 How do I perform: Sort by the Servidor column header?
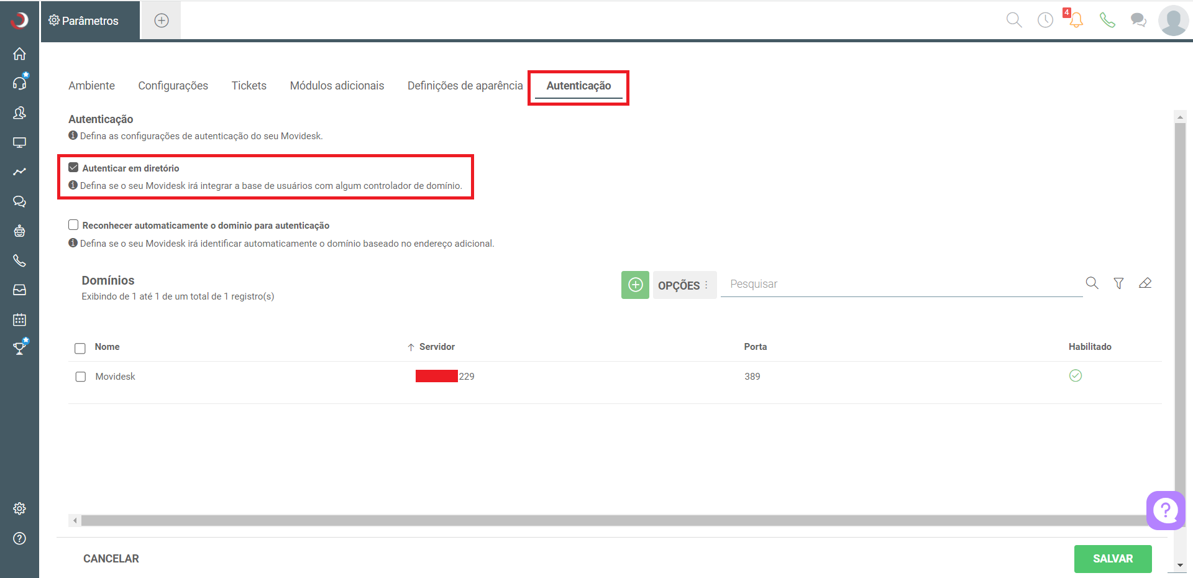[437, 347]
